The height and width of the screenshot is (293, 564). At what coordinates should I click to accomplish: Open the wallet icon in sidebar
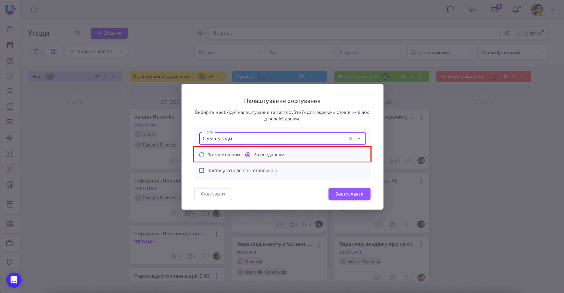tap(10, 243)
